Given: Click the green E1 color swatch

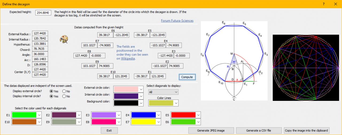Looking at the screenshot, I should (24, 115).
